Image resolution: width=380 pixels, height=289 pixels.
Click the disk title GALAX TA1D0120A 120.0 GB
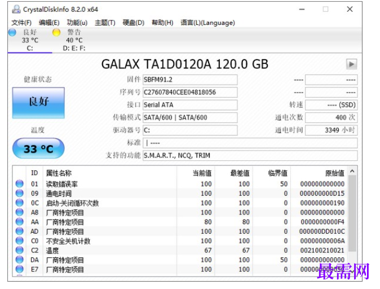pos(185,64)
